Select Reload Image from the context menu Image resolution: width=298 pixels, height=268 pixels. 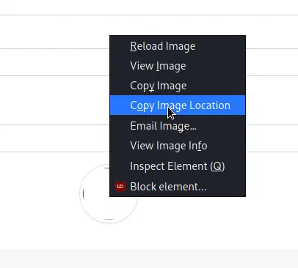click(178, 46)
